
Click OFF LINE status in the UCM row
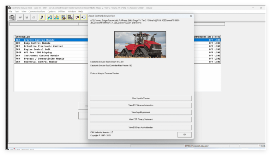pos(215,62)
